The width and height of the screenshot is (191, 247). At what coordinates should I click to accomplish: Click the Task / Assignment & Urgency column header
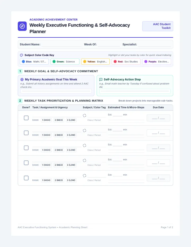click(50, 107)
